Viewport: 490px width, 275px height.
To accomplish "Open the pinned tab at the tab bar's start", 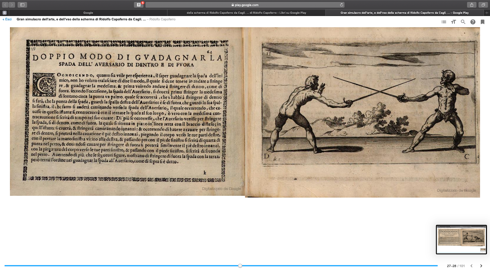I will (4, 13).
